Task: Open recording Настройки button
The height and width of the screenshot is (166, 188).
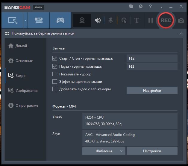Action: point(152,91)
